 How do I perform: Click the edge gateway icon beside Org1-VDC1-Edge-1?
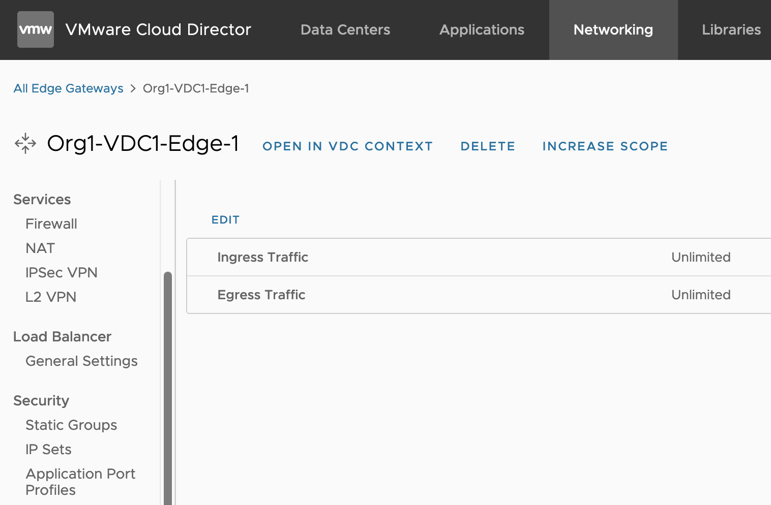point(25,144)
